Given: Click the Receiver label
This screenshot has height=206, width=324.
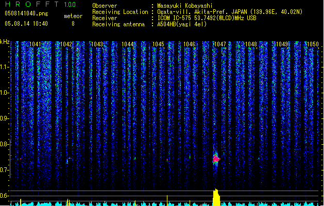Looking at the screenshot, I should 105,18.
